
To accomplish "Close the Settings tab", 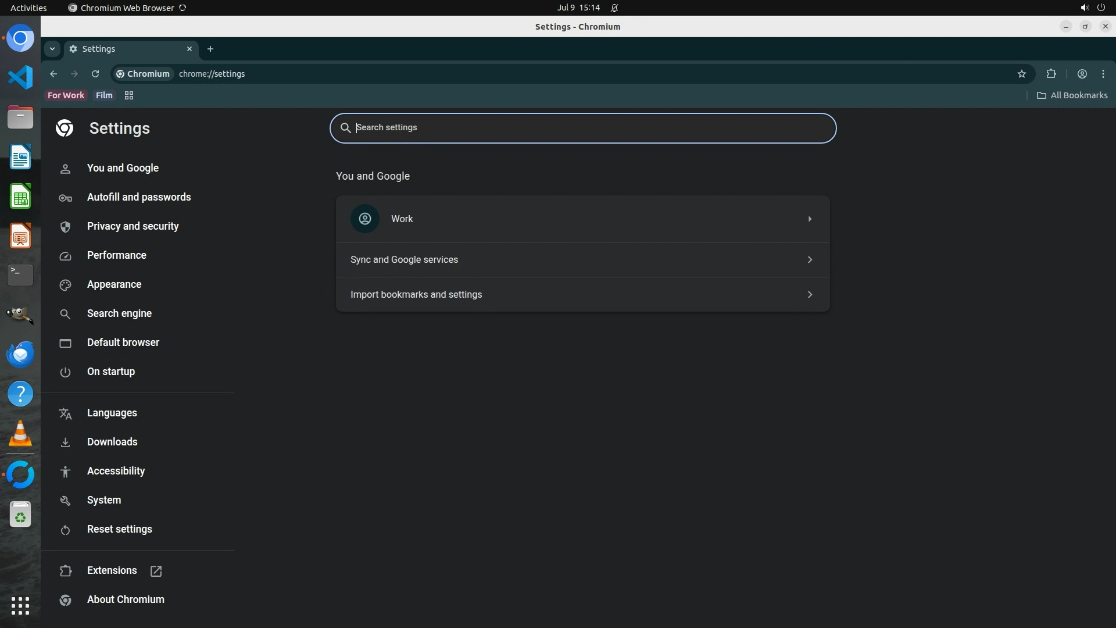I will pos(189,49).
